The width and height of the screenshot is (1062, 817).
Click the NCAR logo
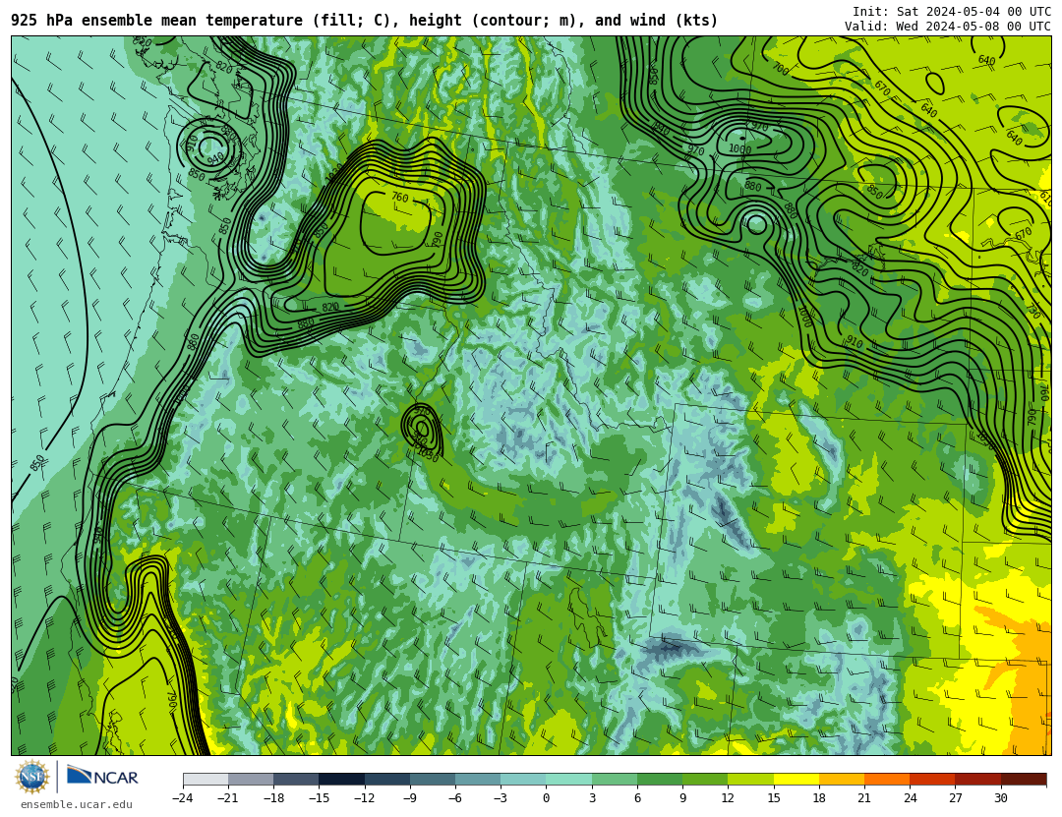pyautogui.click(x=102, y=776)
